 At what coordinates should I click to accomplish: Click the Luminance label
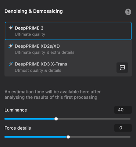click(x=16, y=110)
